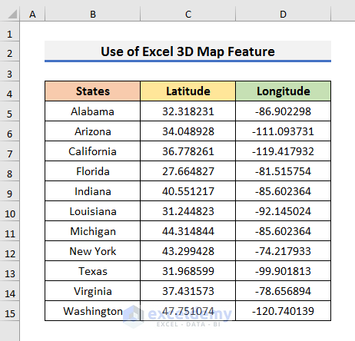Select Michigan's longitude cell
Viewport: 355px width, 341px height.
tap(283, 231)
